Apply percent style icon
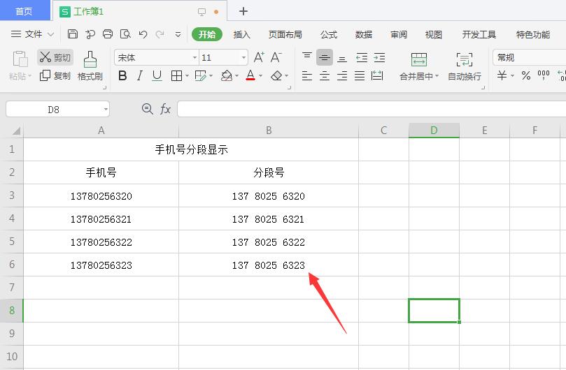 pyautogui.click(x=526, y=75)
